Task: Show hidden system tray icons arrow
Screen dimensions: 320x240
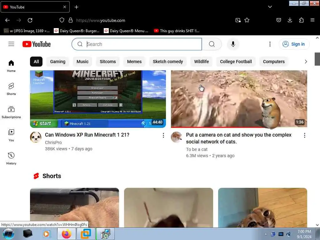Action: point(266,234)
